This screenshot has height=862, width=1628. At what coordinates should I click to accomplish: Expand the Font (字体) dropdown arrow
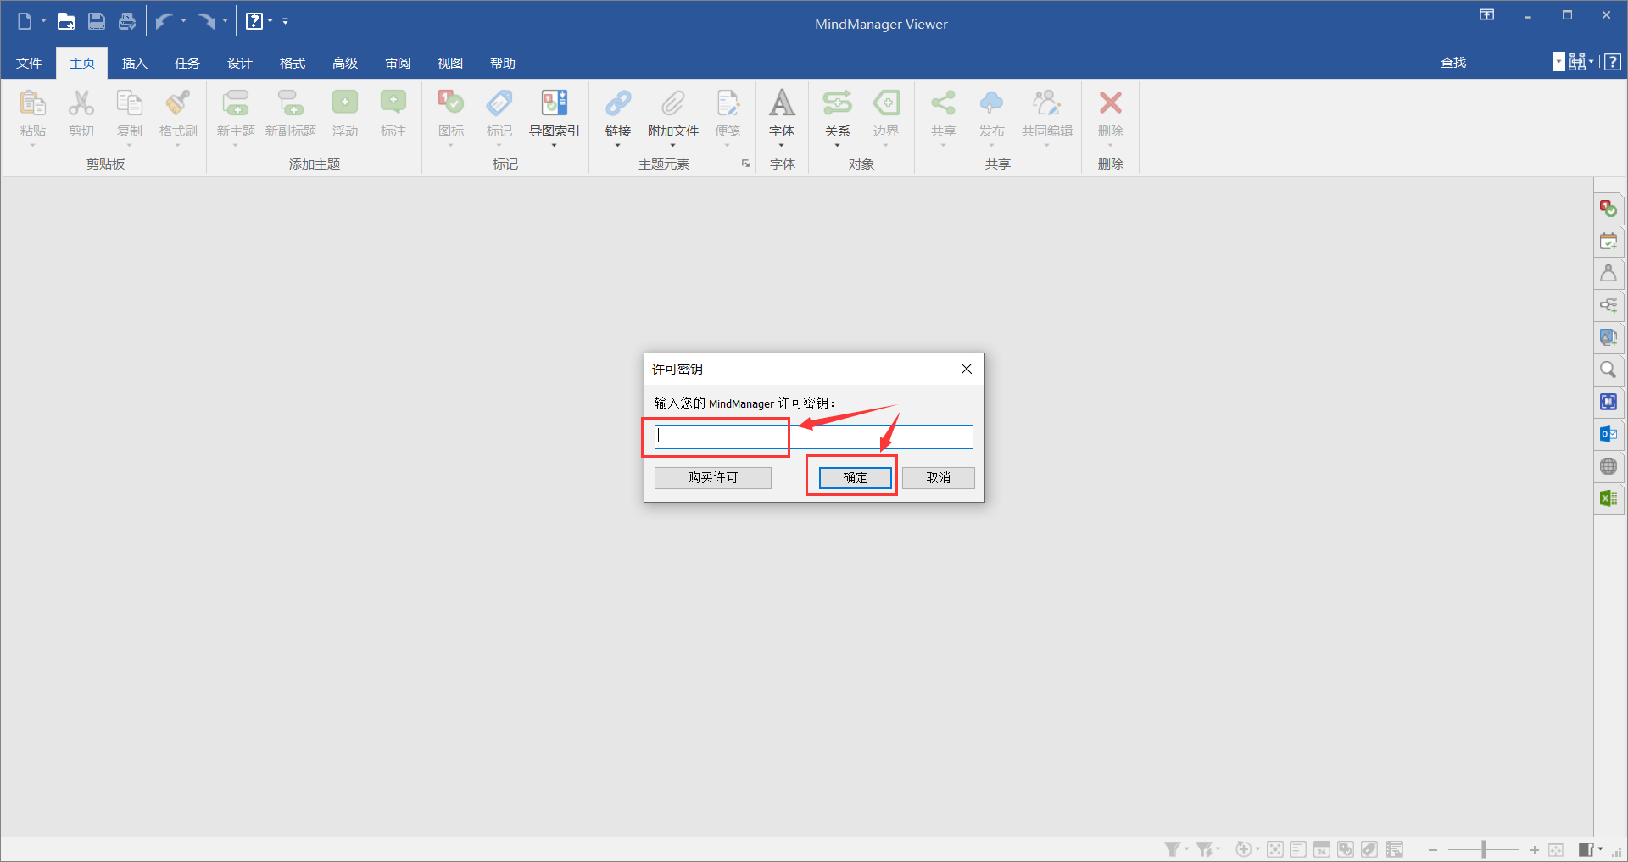[x=782, y=146]
